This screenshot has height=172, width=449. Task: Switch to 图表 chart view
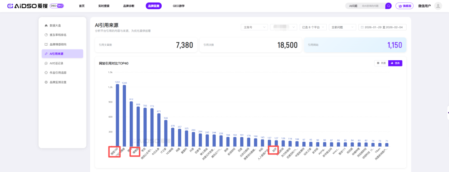pos(395,63)
